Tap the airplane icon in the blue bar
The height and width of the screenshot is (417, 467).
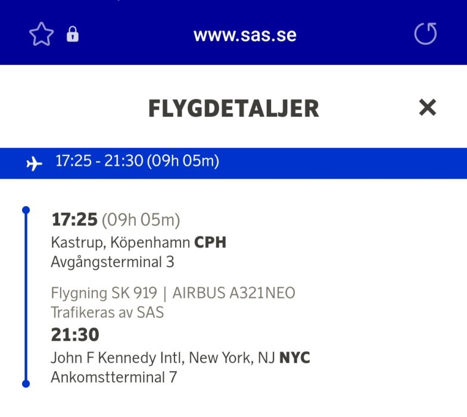[35, 163]
